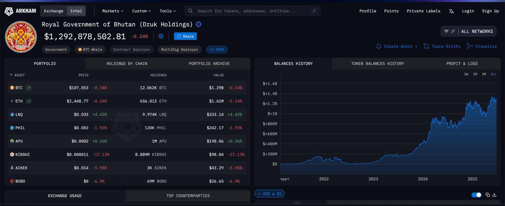Switch to Holdings By Chain tab

(x=127, y=64)
